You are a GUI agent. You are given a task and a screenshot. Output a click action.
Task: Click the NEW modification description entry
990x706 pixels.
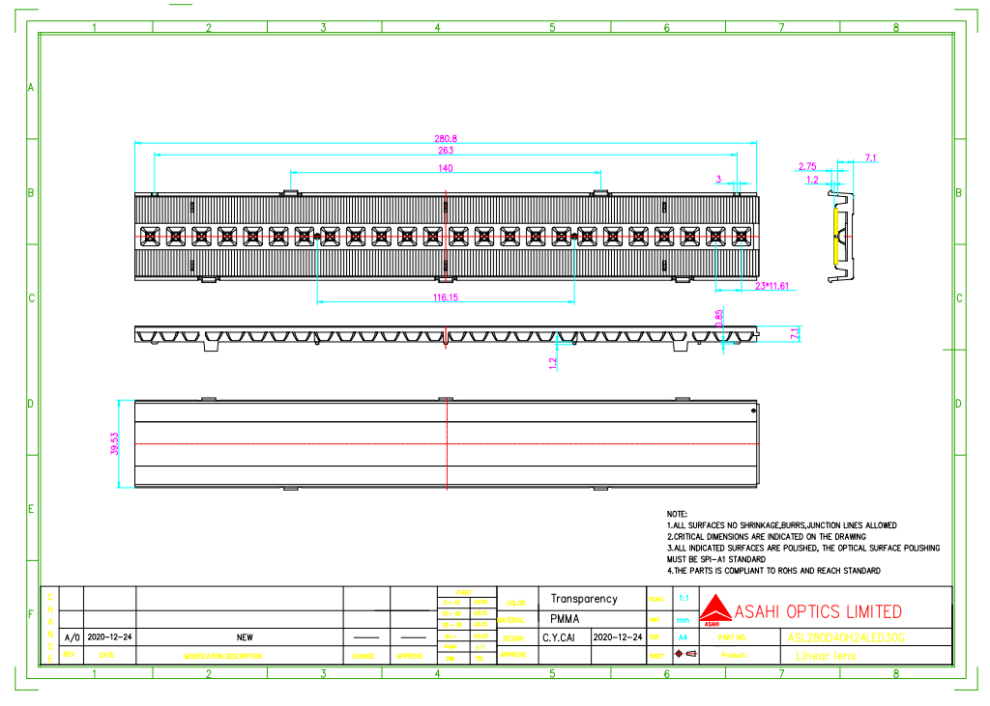point(245,637)
